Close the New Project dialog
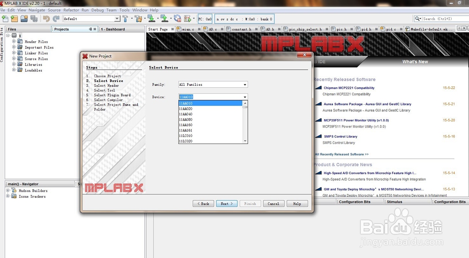The image size is (469, 258). tap(304, 55)
